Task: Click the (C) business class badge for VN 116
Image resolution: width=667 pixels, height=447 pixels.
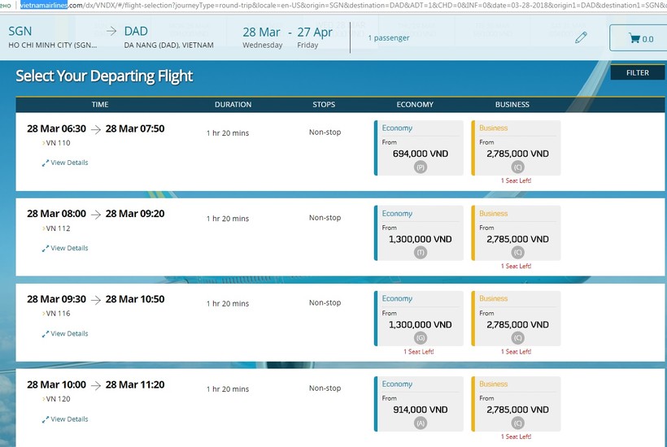Action: (x=517, y=338)
